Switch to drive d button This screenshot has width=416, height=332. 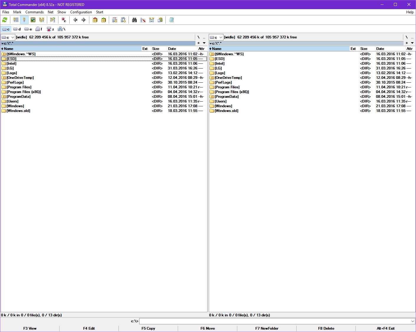pos(17,29)
